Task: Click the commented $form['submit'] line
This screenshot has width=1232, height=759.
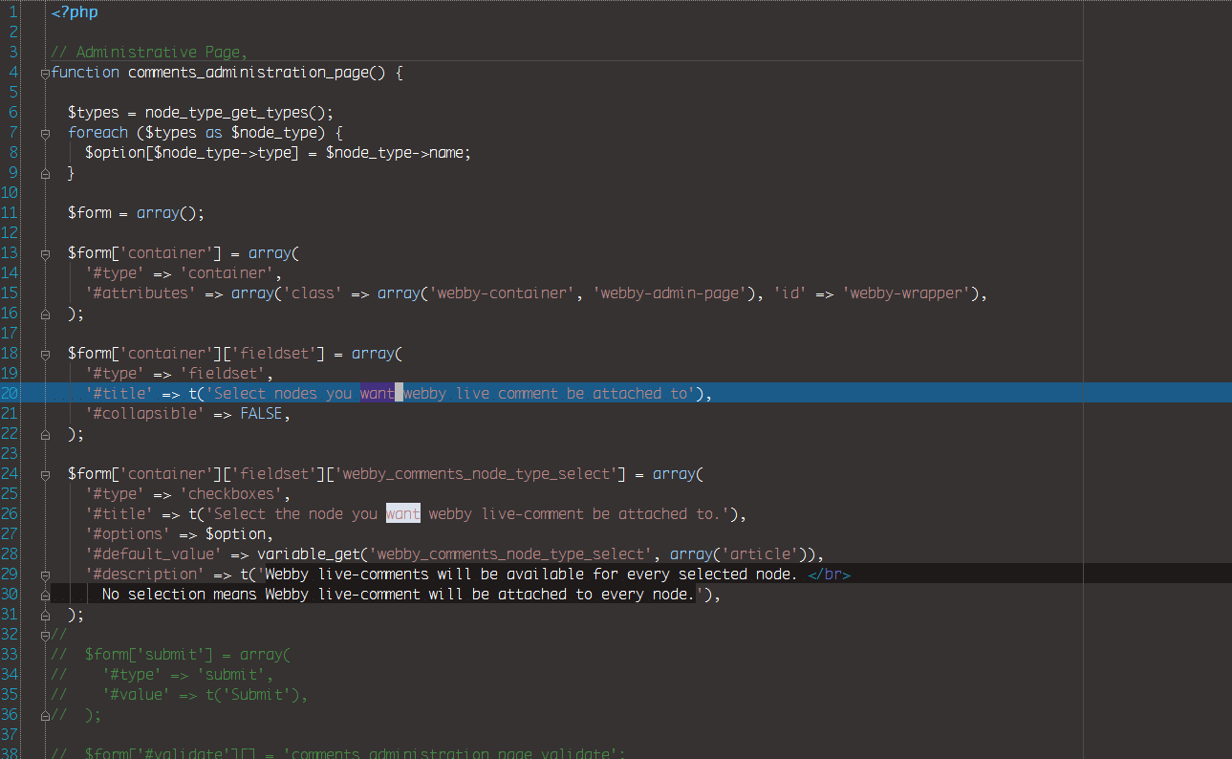Action: (x=170, y=655)
